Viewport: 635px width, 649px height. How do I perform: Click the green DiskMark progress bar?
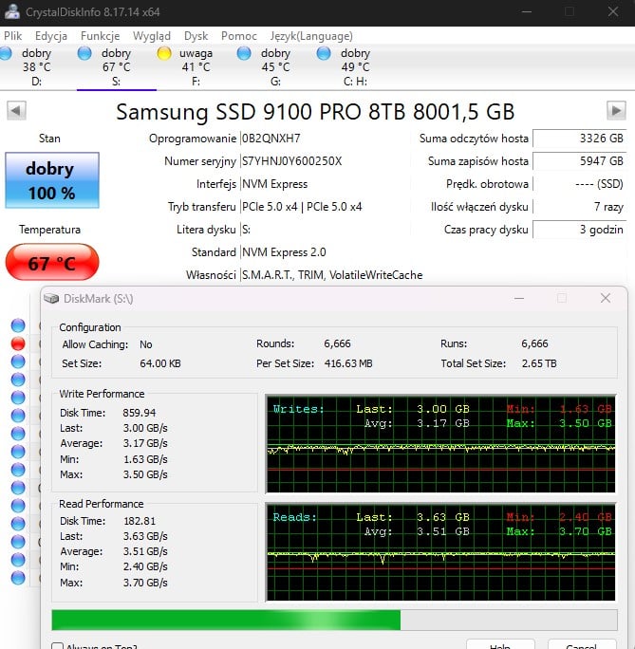coord(226,620)
